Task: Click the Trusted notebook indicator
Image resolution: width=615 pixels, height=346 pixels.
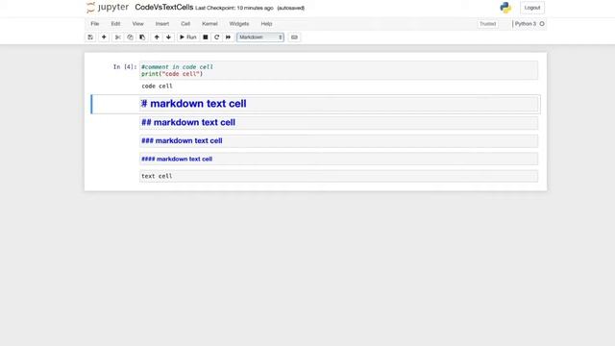Action: [487, 24]
